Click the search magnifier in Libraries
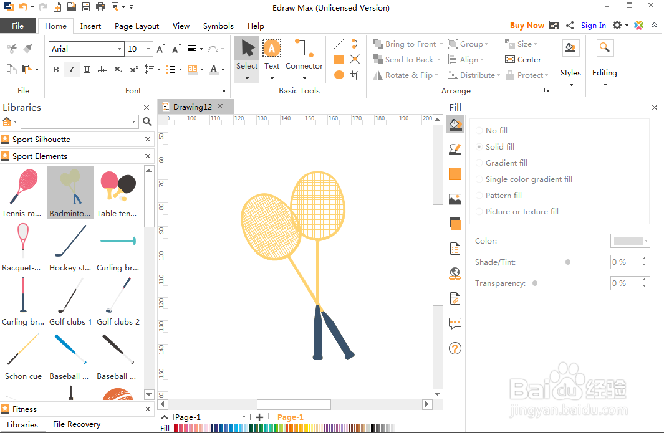The height and width of the screenshot is (433, 664). [x=147, y=122]
